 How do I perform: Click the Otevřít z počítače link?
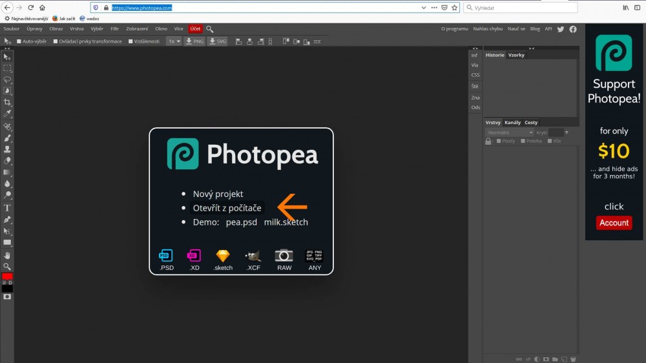click(227, 208)
